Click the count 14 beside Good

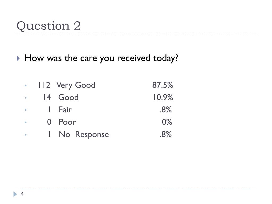[x=47, y=97]
